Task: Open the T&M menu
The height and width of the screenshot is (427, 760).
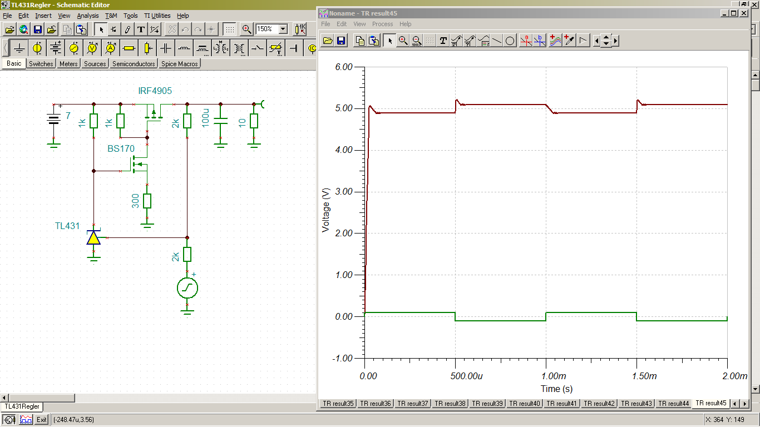Action: pyautogui.click(x=111, y=16)
